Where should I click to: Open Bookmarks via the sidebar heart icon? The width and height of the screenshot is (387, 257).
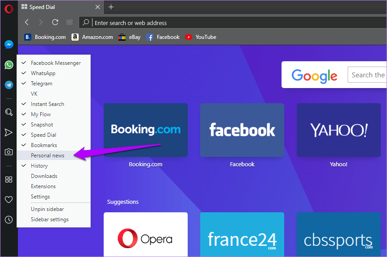pyautogui.click(x=8, y=199)
